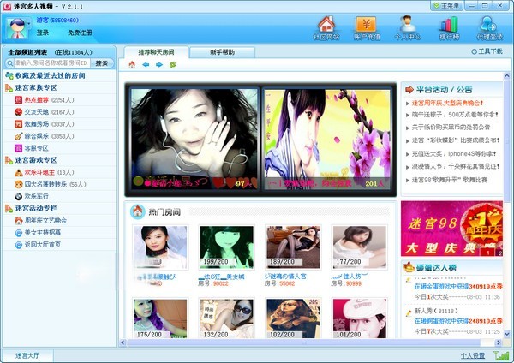The width and height of the screenshot is (514, 363).
Task: Click room number 90022 text
Action: (220, 283)
